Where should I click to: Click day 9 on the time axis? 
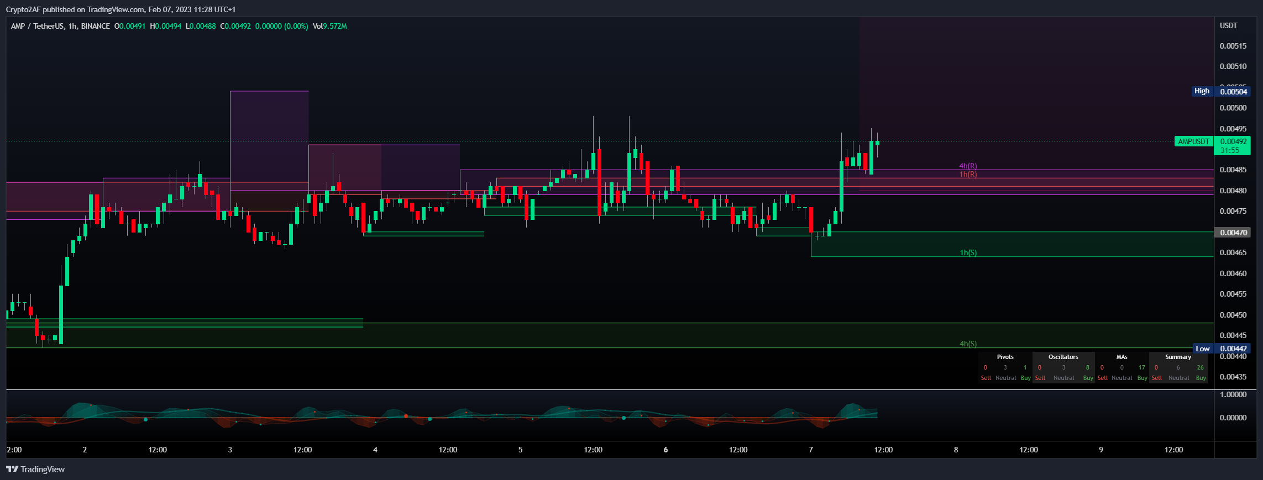pyautogui.click(x=1101, y=450)
